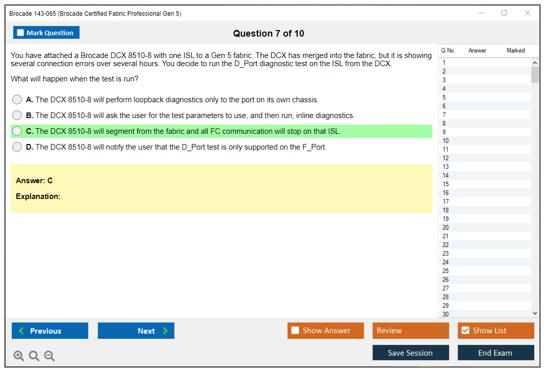Uncheck the Show List checkbox
Image resolution: width=547 pixels, height=374 pixels.
point(465,331)
